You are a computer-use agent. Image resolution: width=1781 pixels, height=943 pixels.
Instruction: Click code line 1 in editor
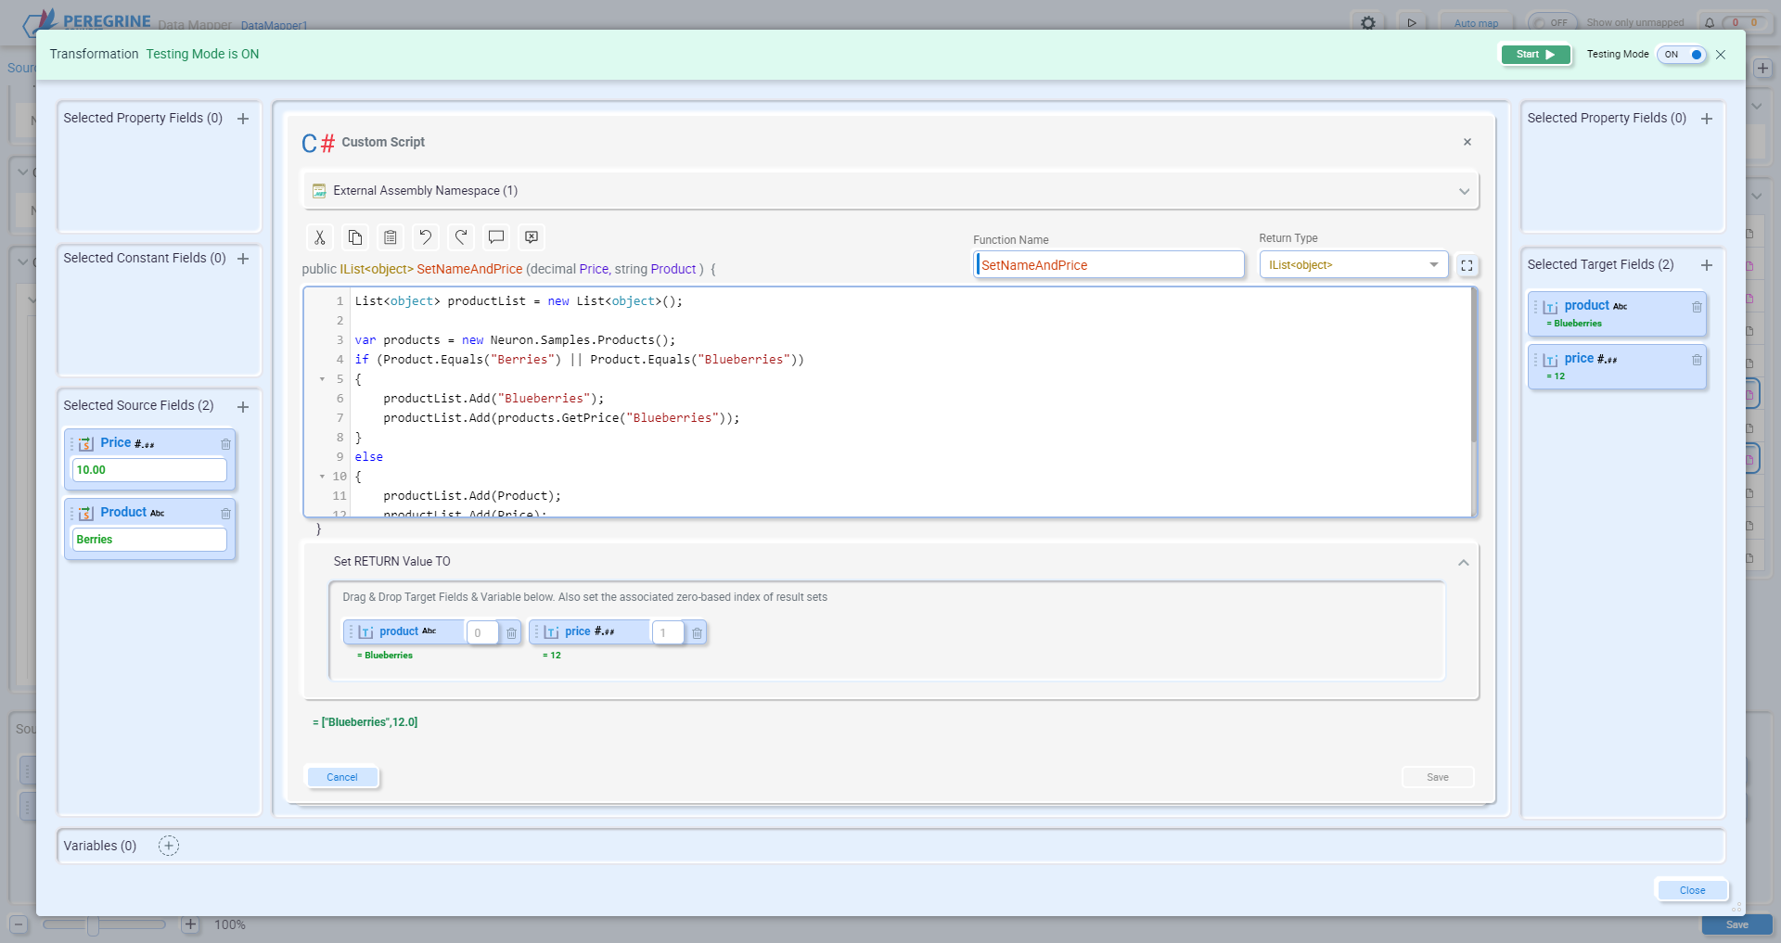click(519, 301)
